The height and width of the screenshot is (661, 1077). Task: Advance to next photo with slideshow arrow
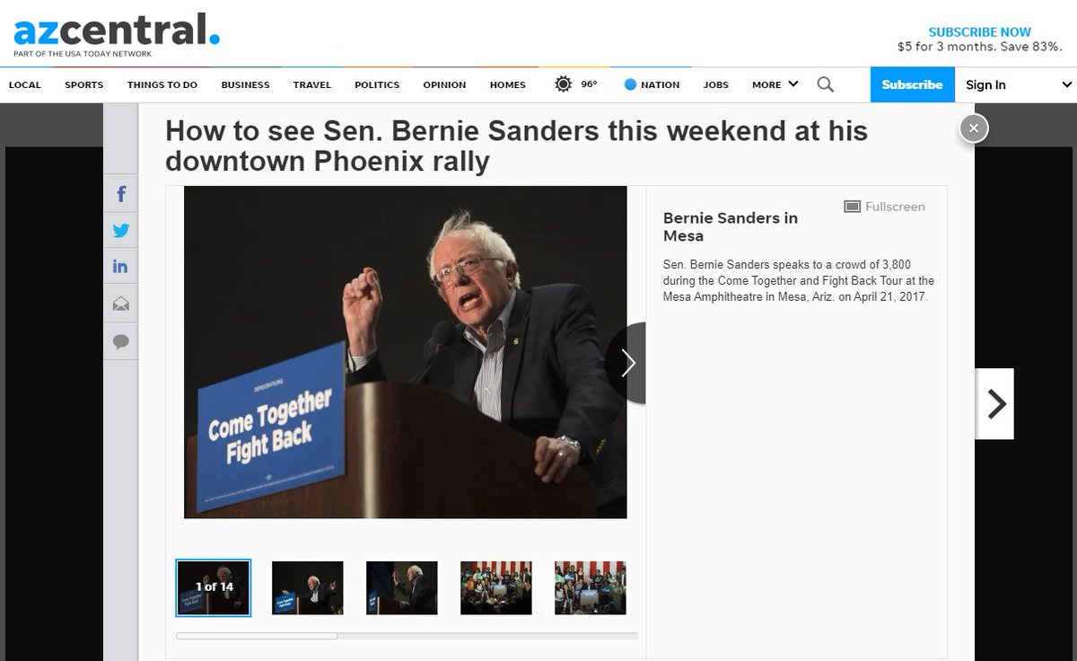[627, 363]
